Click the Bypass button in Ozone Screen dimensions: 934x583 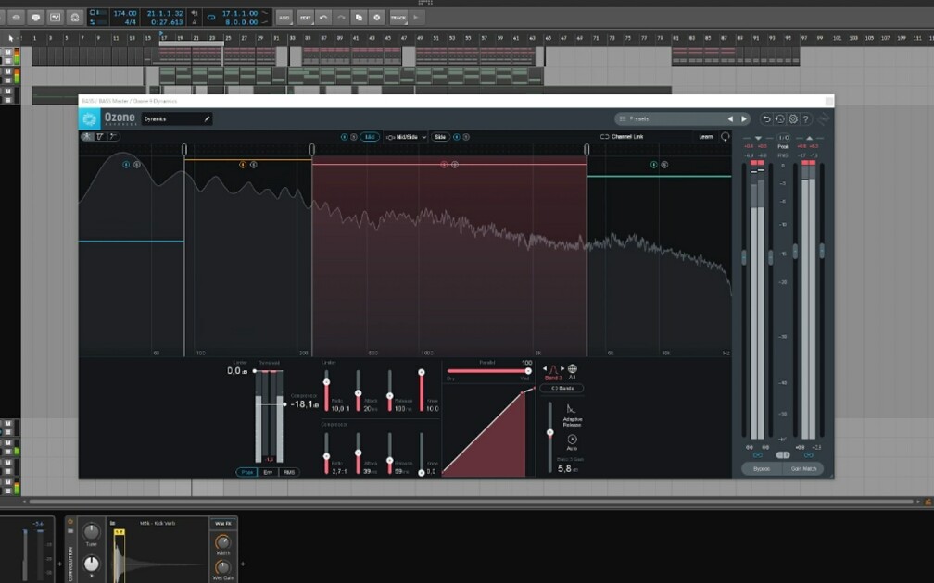click(x=762, y=469)
